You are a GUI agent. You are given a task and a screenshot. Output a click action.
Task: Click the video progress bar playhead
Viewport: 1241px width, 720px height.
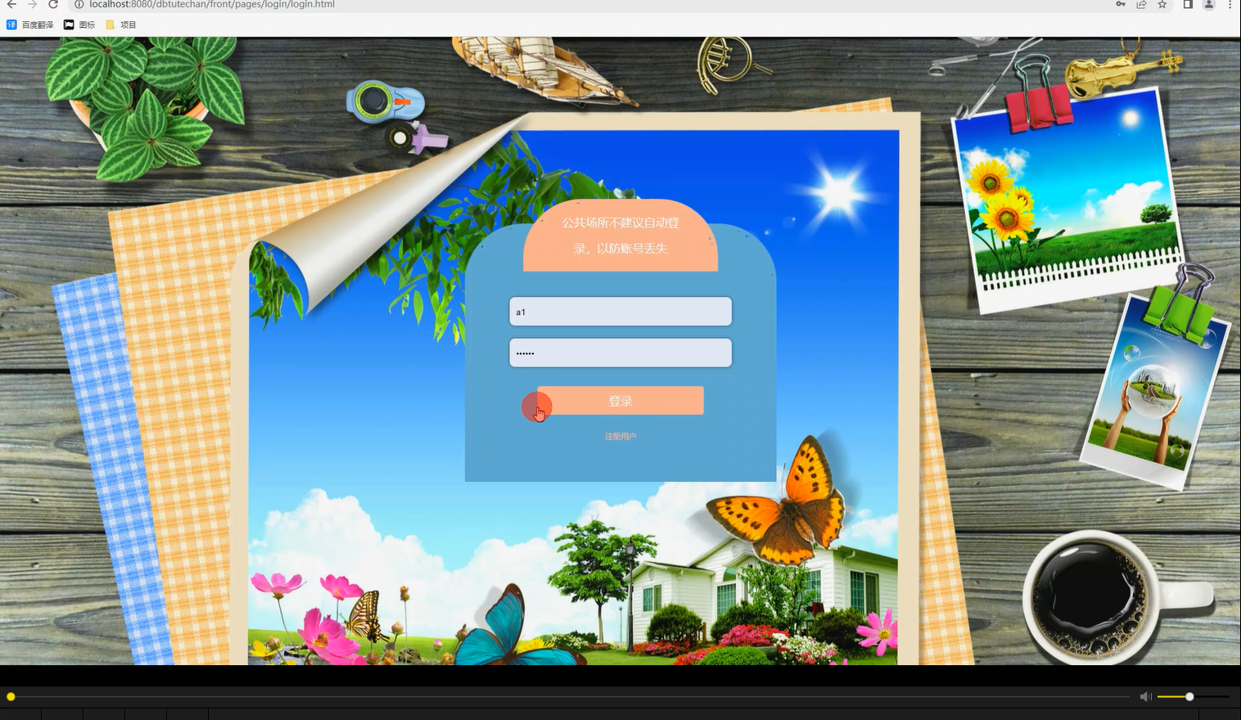(11, 696)
